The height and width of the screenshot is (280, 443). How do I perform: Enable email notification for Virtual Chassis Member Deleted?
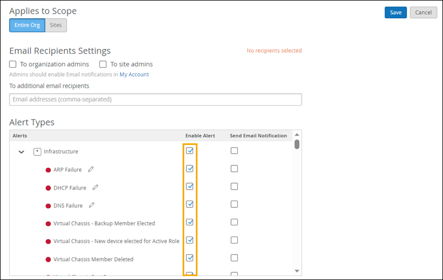coord(234,258)
